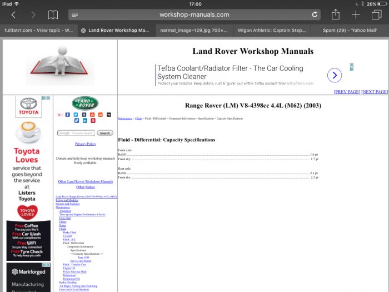This screenshot has height=292, width=389.
Task: Open Sensors and Switches in sidebar tree
Action: [x=68, y=204]
